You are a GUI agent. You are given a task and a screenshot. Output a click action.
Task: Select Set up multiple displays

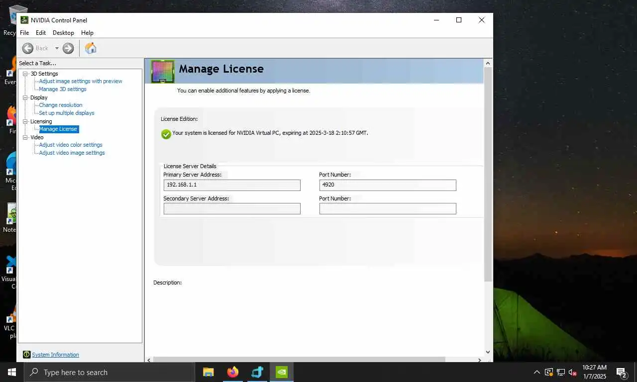tap(67, 113)
